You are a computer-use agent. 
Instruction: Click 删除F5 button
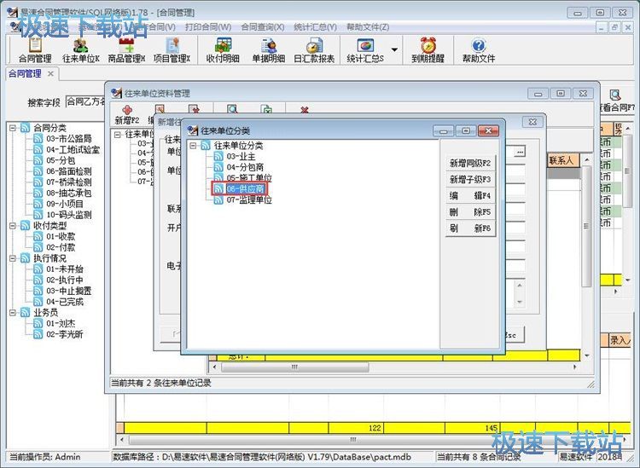[x=470, y=212]
